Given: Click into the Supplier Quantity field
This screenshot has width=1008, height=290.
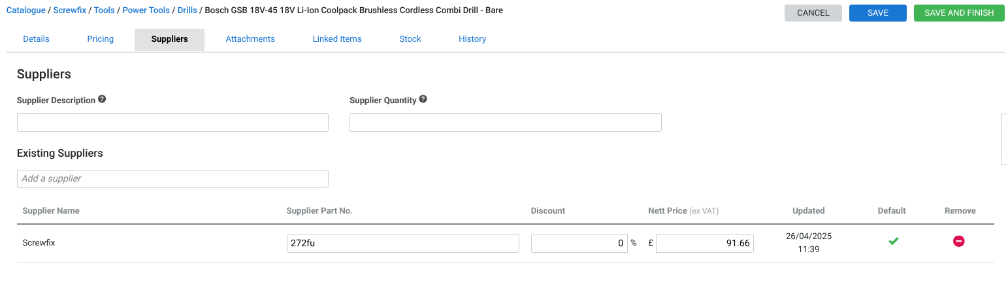Looking at the screenshot, I should pos(505,123).
